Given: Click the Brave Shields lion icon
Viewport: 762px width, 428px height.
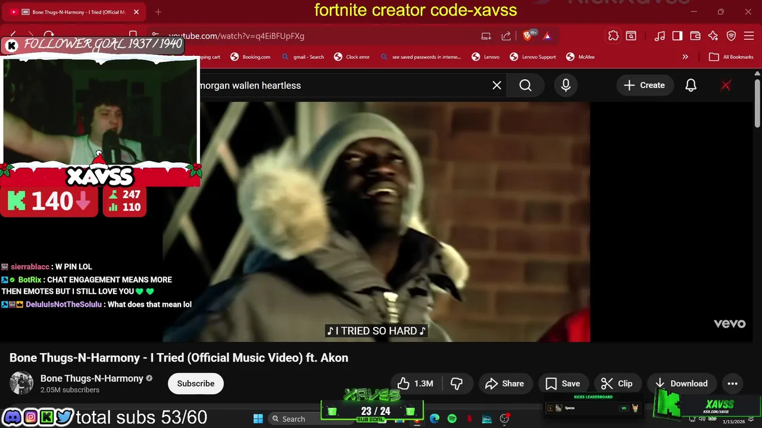Looking at the screenshot, I should (527, 36).
